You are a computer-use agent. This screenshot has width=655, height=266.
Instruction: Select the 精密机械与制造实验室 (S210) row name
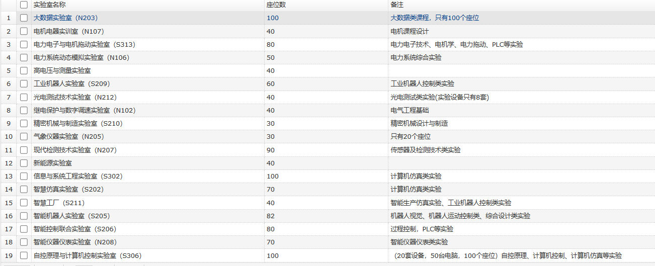tap(77, 123)
